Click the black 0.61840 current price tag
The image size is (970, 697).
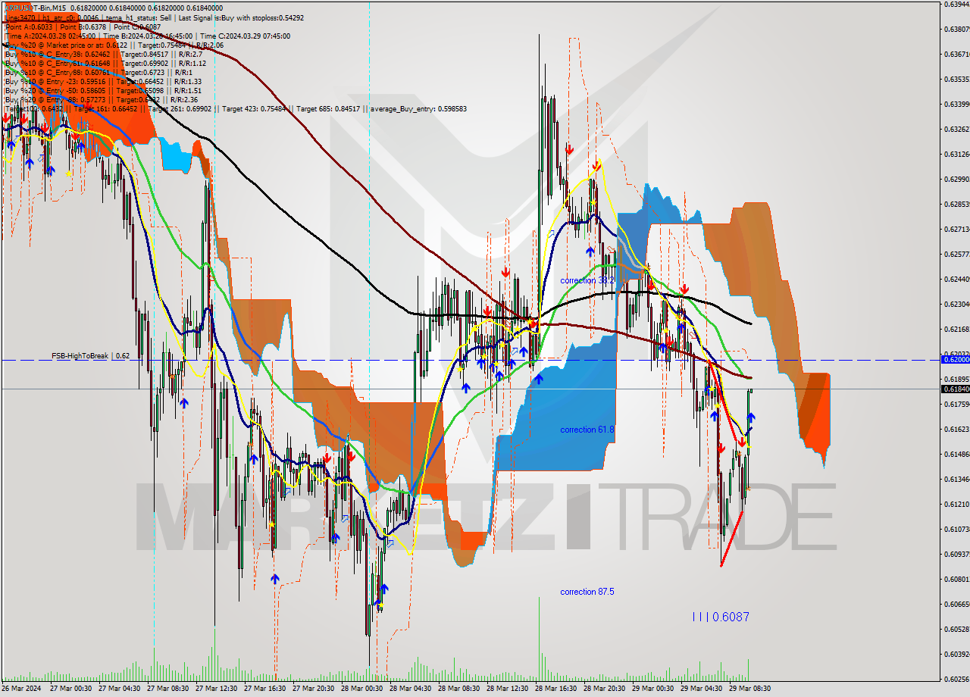(955, 389)
